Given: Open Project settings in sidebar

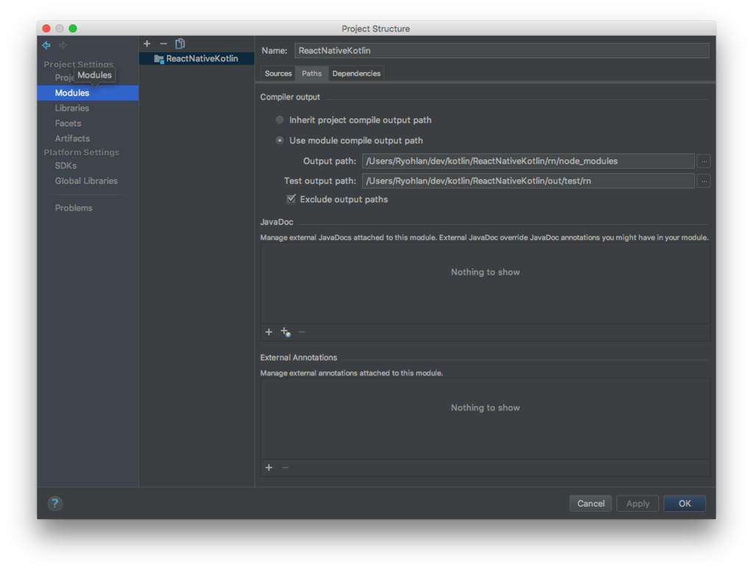Looking at the screenshot, I should pyautogui.click(x=64, y=78).
